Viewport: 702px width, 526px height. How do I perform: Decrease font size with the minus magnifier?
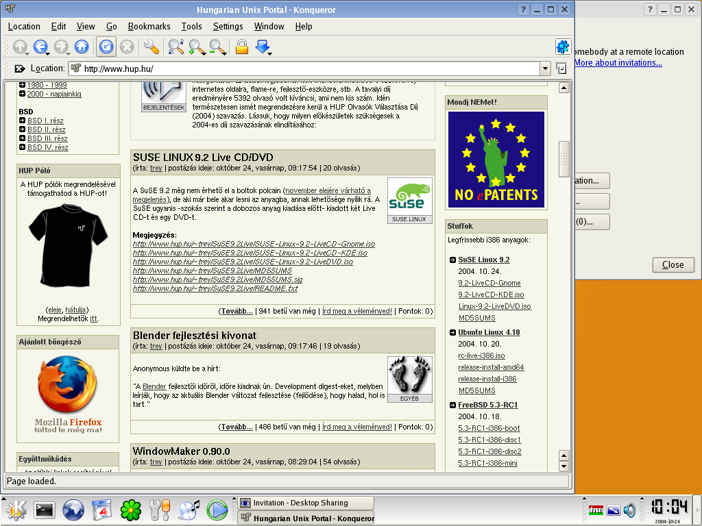[217, 47]
